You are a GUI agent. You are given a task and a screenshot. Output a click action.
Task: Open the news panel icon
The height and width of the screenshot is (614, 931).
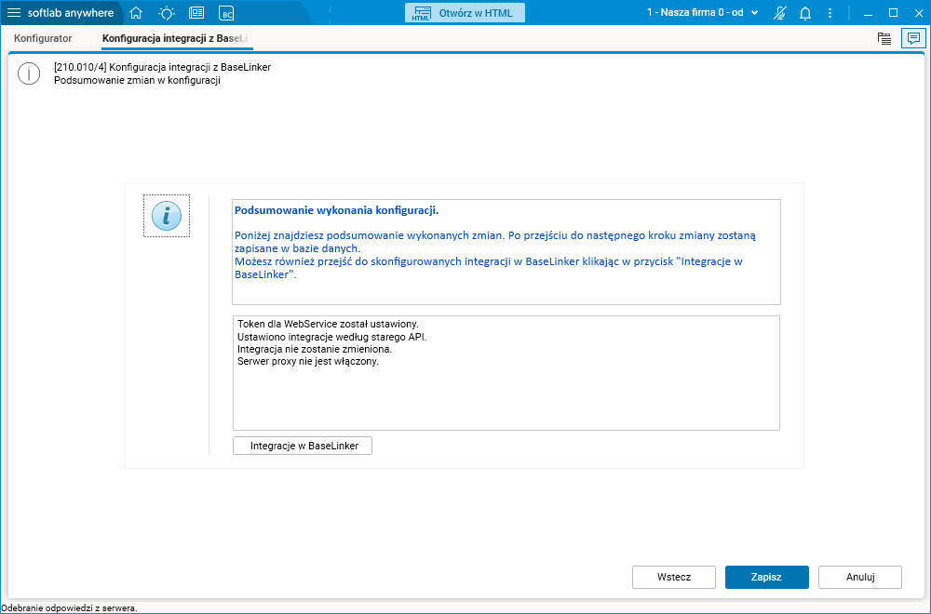click(x=196, y=12)
